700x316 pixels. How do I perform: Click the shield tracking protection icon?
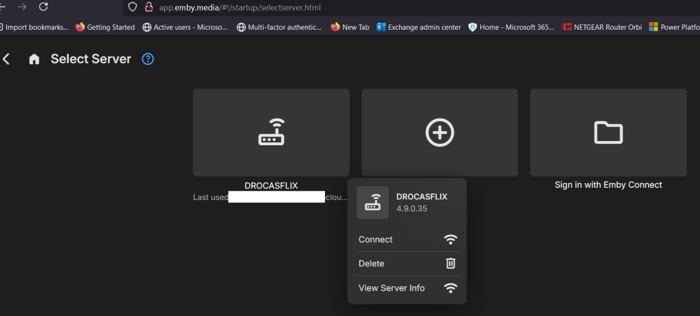tap(132, 8)
